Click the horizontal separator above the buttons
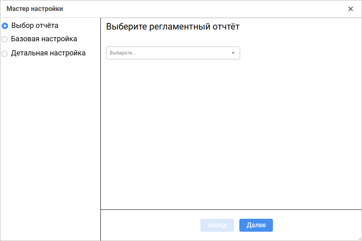The width and height of the screenshot is (362, 241). coord(231,209)
